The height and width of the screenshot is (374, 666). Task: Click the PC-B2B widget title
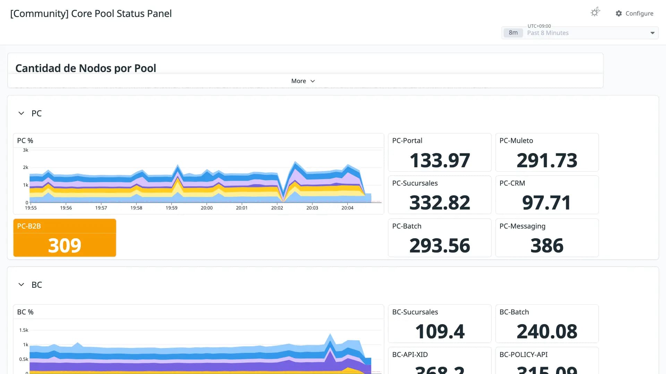29,226
